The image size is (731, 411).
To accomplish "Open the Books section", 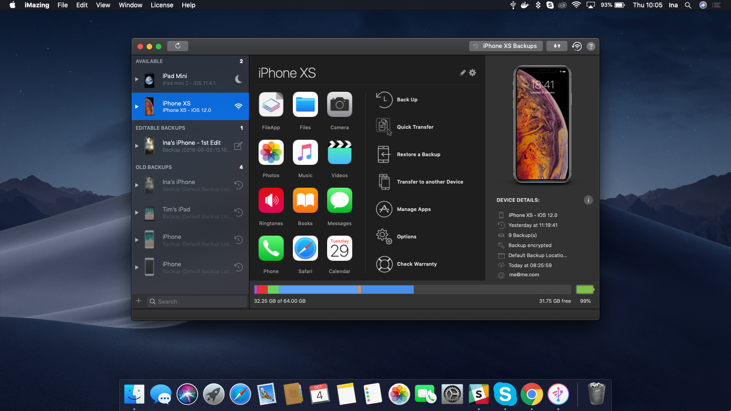I will coord(305,200).
